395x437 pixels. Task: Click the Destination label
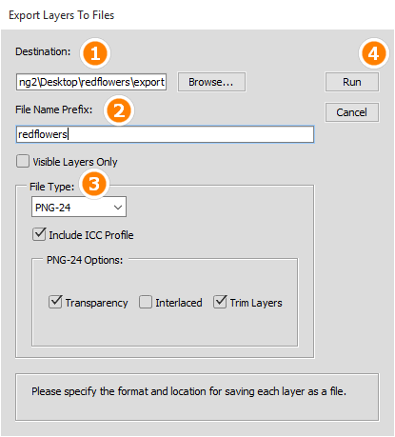click(x=43, y=51)
